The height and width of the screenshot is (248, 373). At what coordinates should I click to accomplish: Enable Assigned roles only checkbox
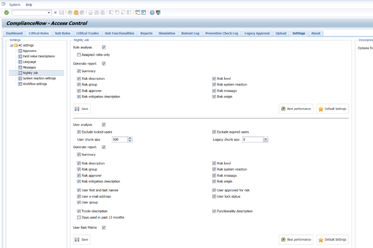(x=79, y=55)
